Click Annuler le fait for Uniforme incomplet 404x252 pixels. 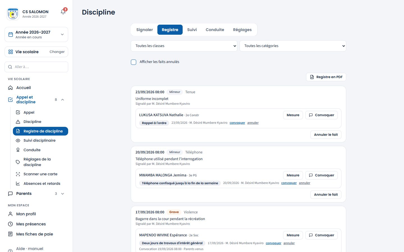pos(326,135)
